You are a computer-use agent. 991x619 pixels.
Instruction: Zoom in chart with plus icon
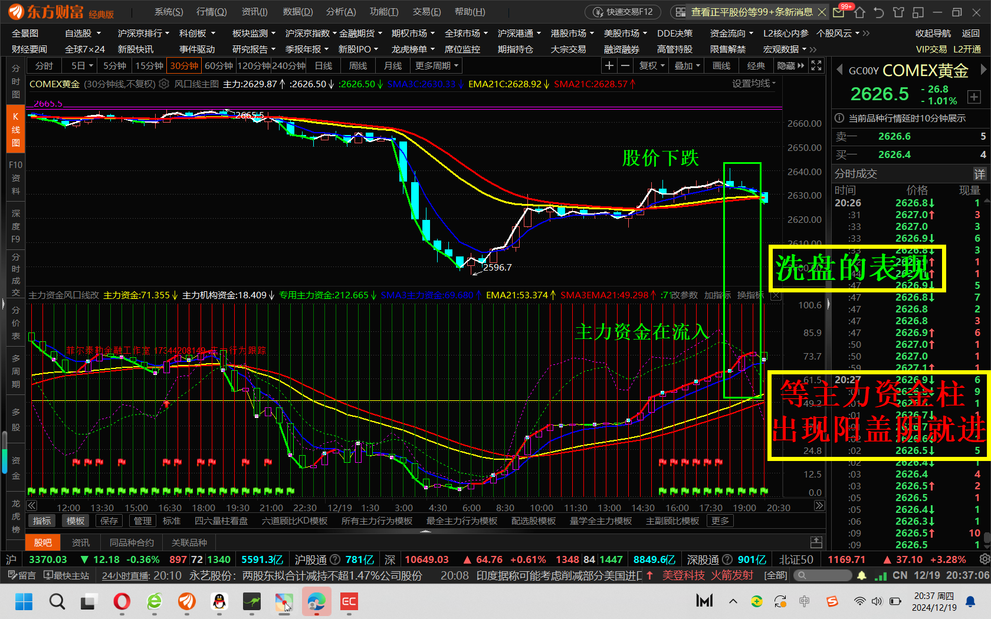(609, 65)
